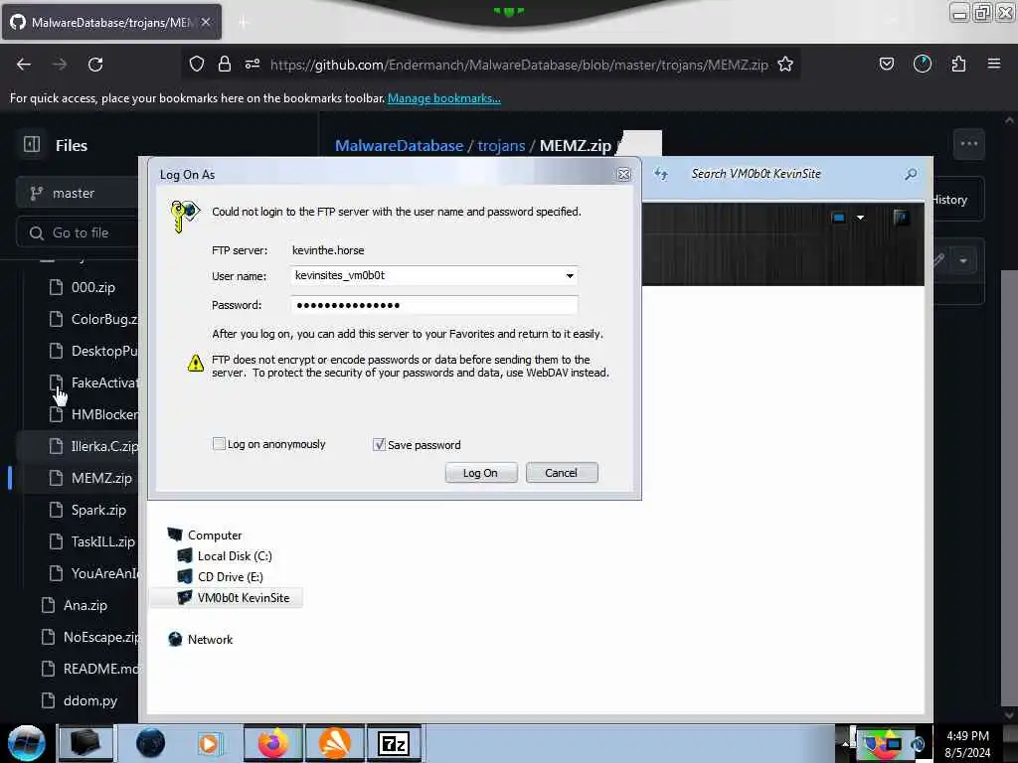
Task: Expand the User name dropdown arrow
Action: [570, 276]
